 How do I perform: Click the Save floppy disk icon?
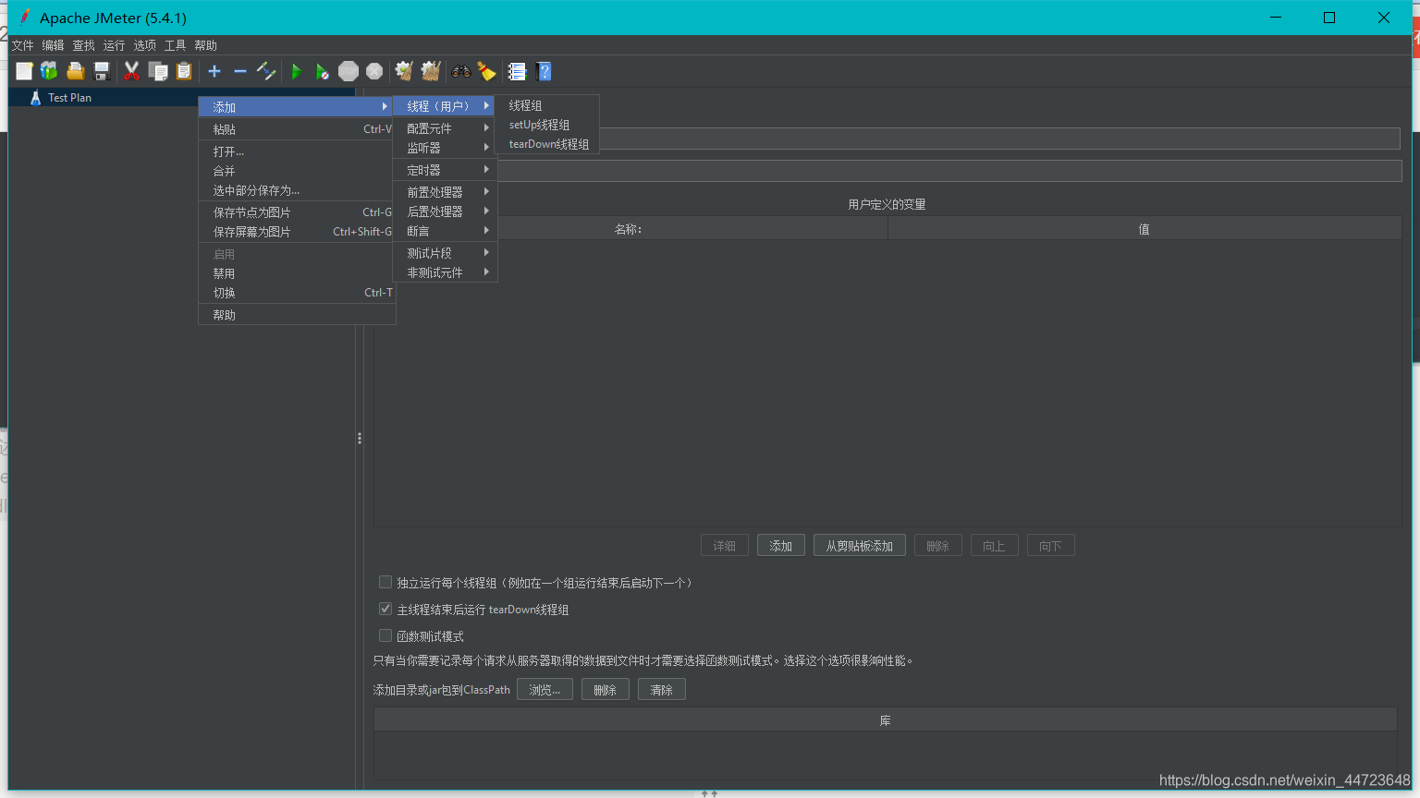pyautogui.click(x=102, y=71)
